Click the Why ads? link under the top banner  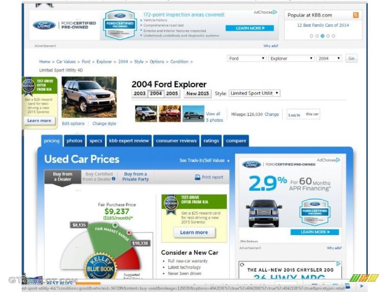point(270,46)
